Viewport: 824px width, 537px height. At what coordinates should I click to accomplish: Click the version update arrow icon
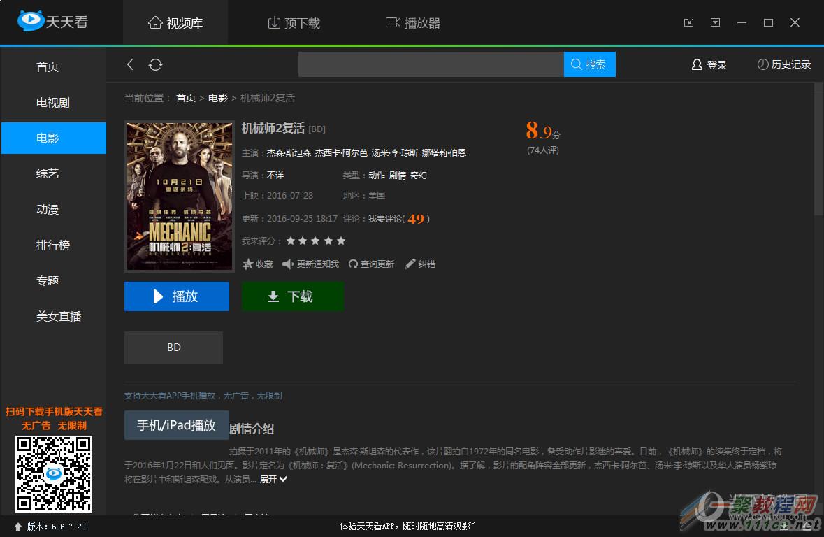18,527
